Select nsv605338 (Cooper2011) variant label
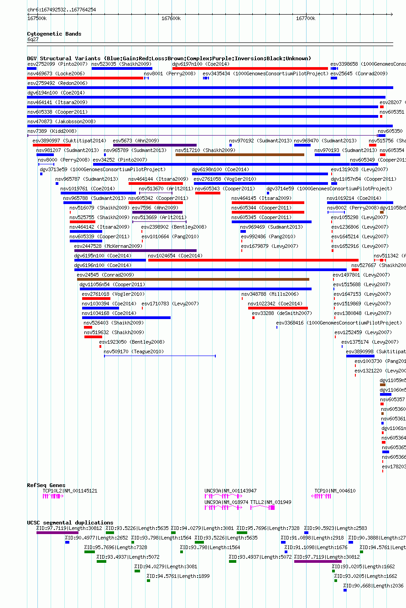This screenshot has height=608, width=406. click(57, 112)
